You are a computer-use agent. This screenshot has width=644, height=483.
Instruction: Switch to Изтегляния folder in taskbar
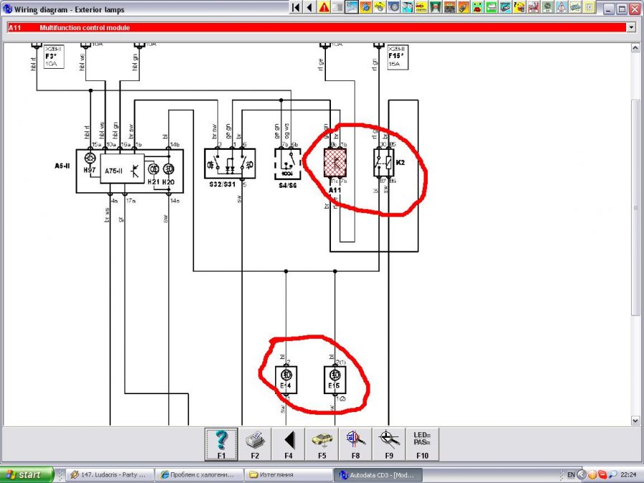pos(285,474)
